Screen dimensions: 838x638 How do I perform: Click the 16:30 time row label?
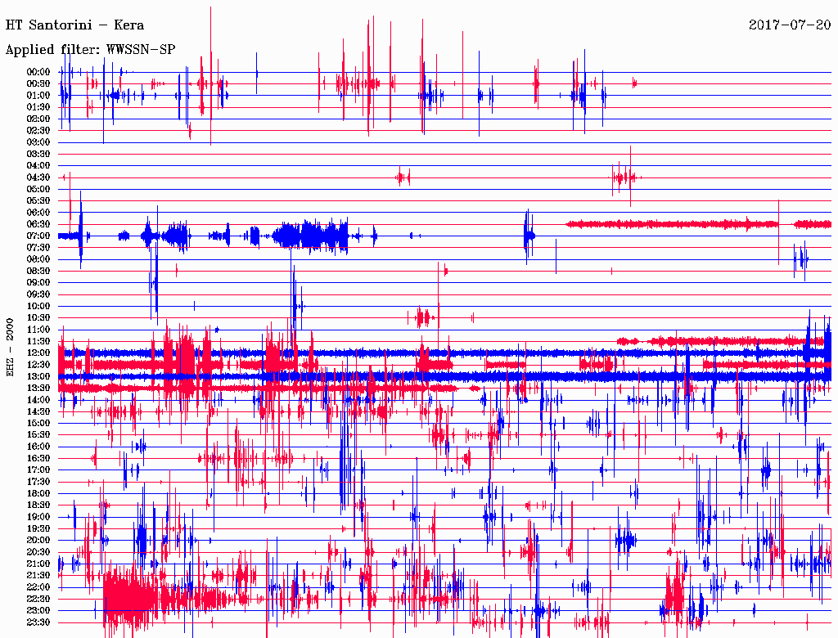pyautogui.click(x=38, y=459)
